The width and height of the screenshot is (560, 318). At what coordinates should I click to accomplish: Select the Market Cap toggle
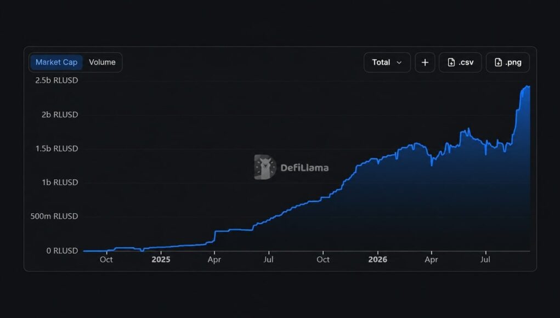[x=56, y=62]
